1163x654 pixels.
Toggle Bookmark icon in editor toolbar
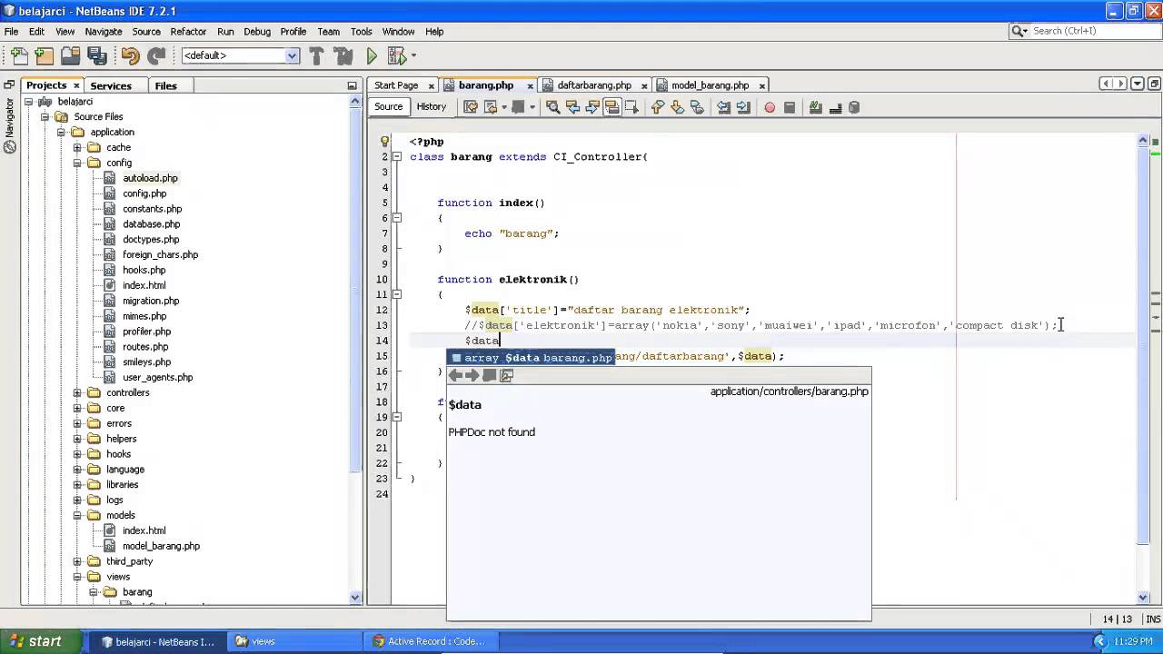[697, 107]
